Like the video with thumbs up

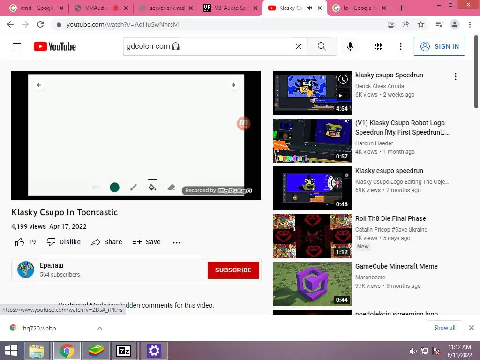pyautogui.click(x=25, y=242)
